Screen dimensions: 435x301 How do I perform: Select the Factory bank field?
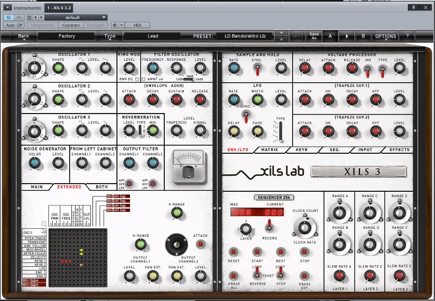(x=66, y=36)
